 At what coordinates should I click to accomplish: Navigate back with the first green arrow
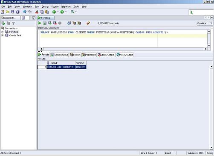click(54, 12)
